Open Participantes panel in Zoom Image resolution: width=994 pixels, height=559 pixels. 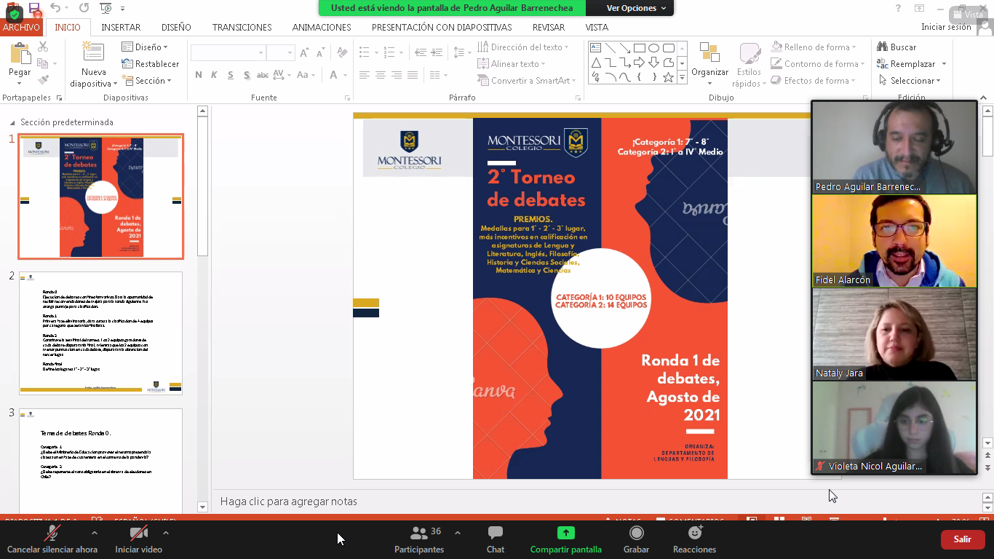pyautogui.click(x=419, y=539)
